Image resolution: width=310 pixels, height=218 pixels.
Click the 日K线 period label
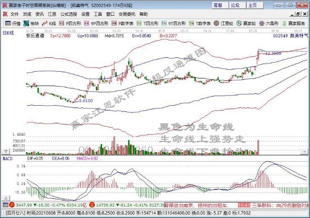(8, 33)
